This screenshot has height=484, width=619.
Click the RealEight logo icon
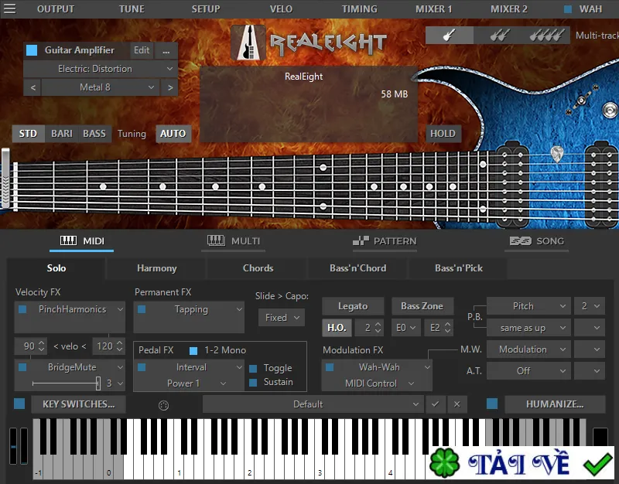tap(248, 43)
